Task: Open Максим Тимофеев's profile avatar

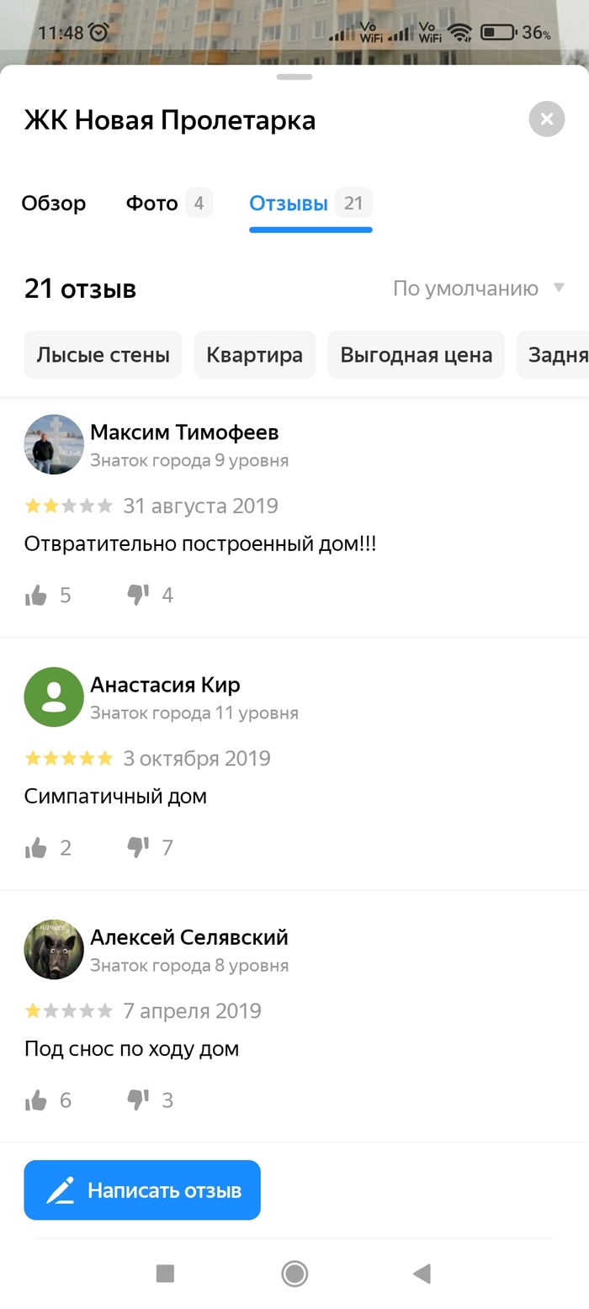Action: tap(54, 444)
